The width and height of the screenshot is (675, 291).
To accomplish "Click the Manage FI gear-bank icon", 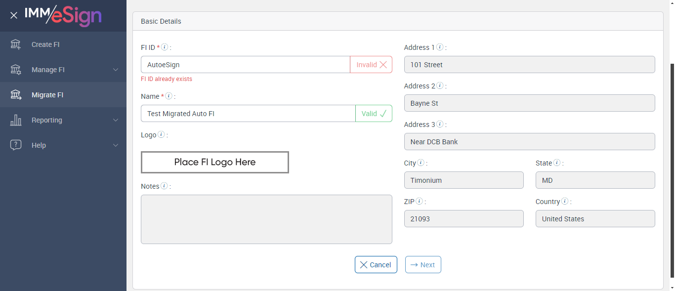I will [x=16, y=70].
